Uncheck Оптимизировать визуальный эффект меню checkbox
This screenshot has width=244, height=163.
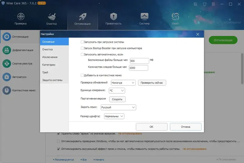coord(59,149)
